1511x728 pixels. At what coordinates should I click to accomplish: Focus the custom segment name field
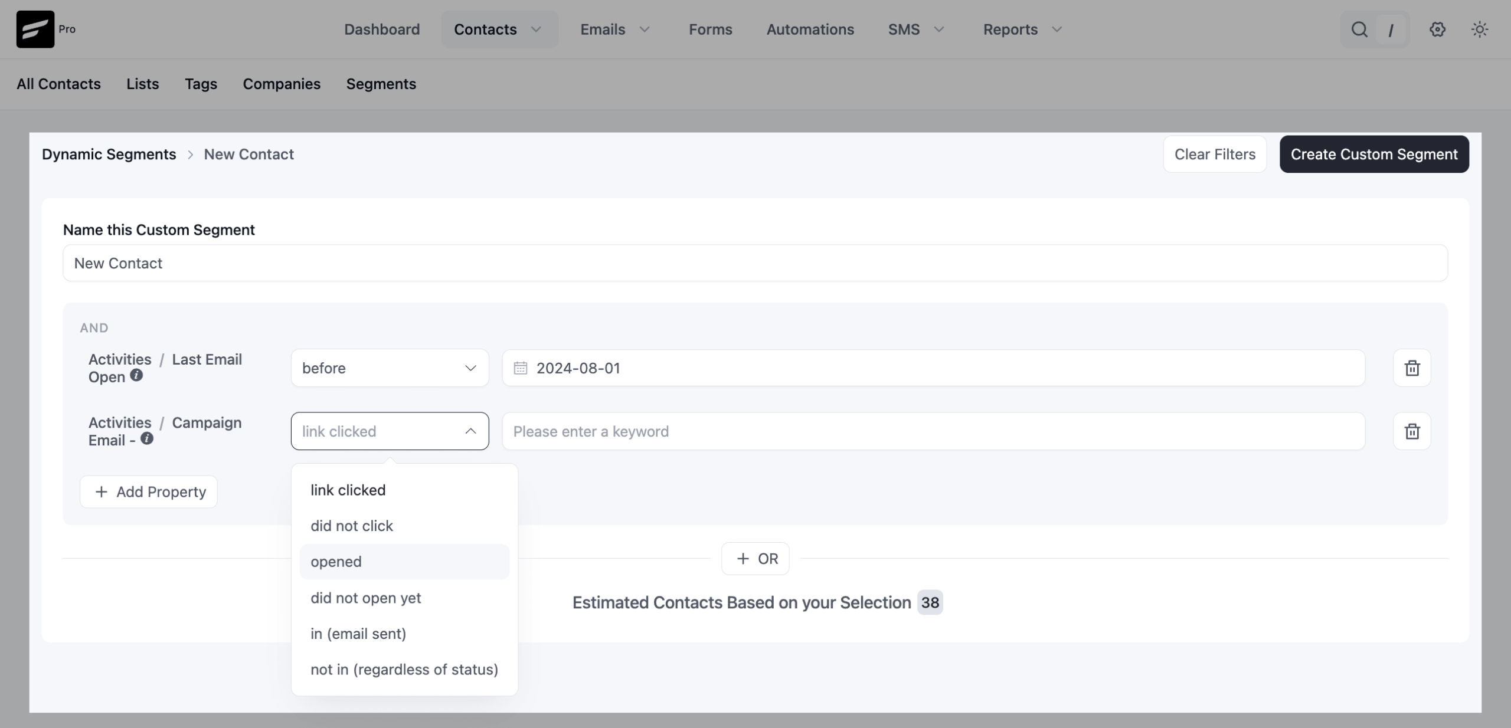[x=755, y=263]
